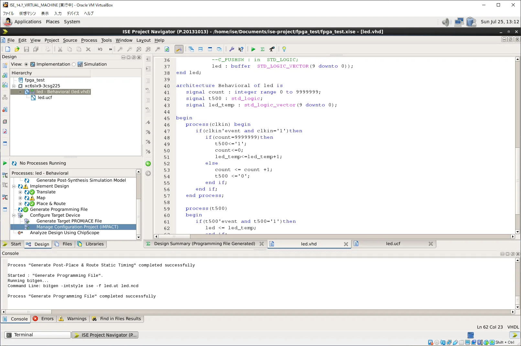Switch to the led.ucf editor tab
521x346 pixels.
click(393, 244)
